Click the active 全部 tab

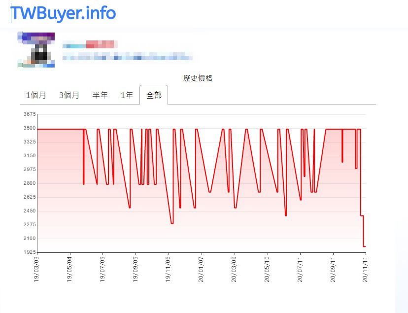click(154, 95)
